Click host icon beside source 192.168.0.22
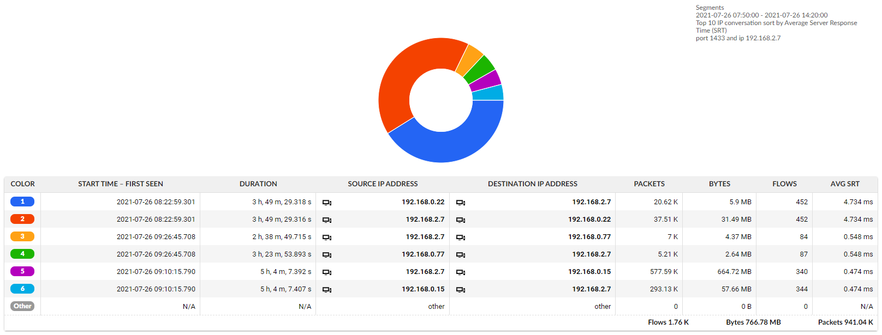 click(327, 203)
